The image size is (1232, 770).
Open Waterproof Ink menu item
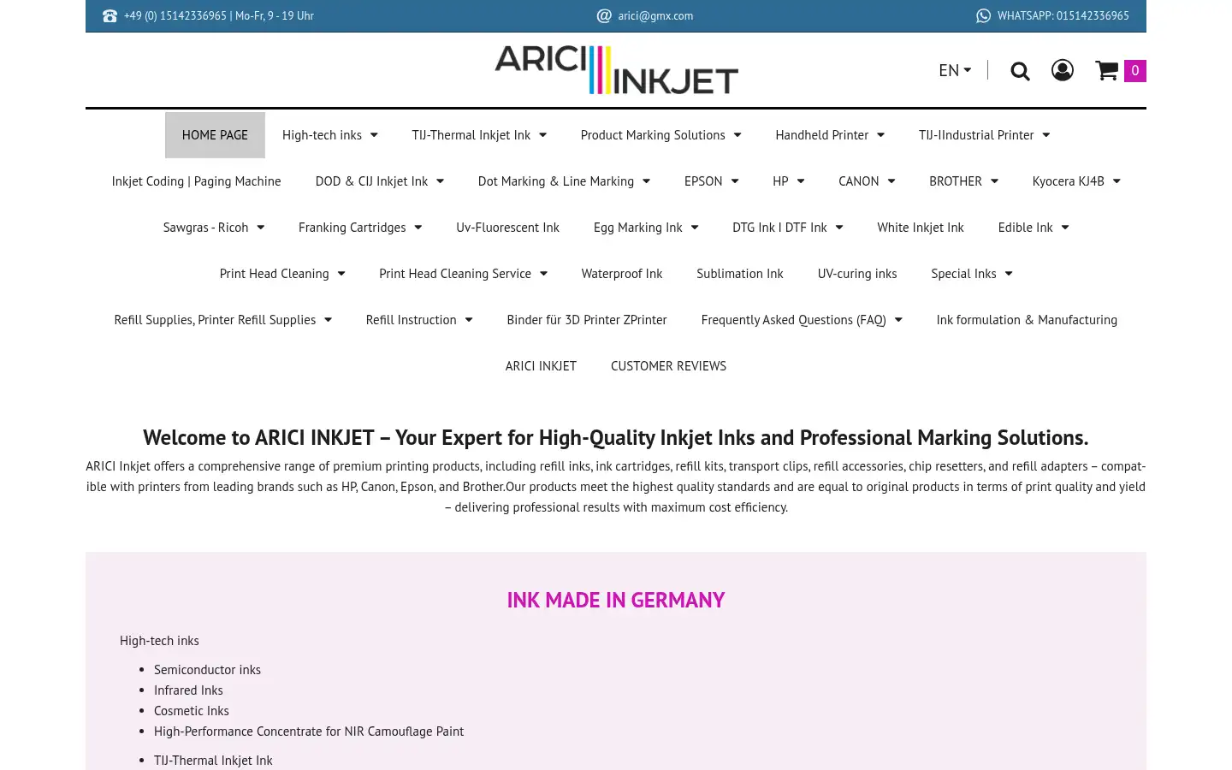click(x=622, y=274)
